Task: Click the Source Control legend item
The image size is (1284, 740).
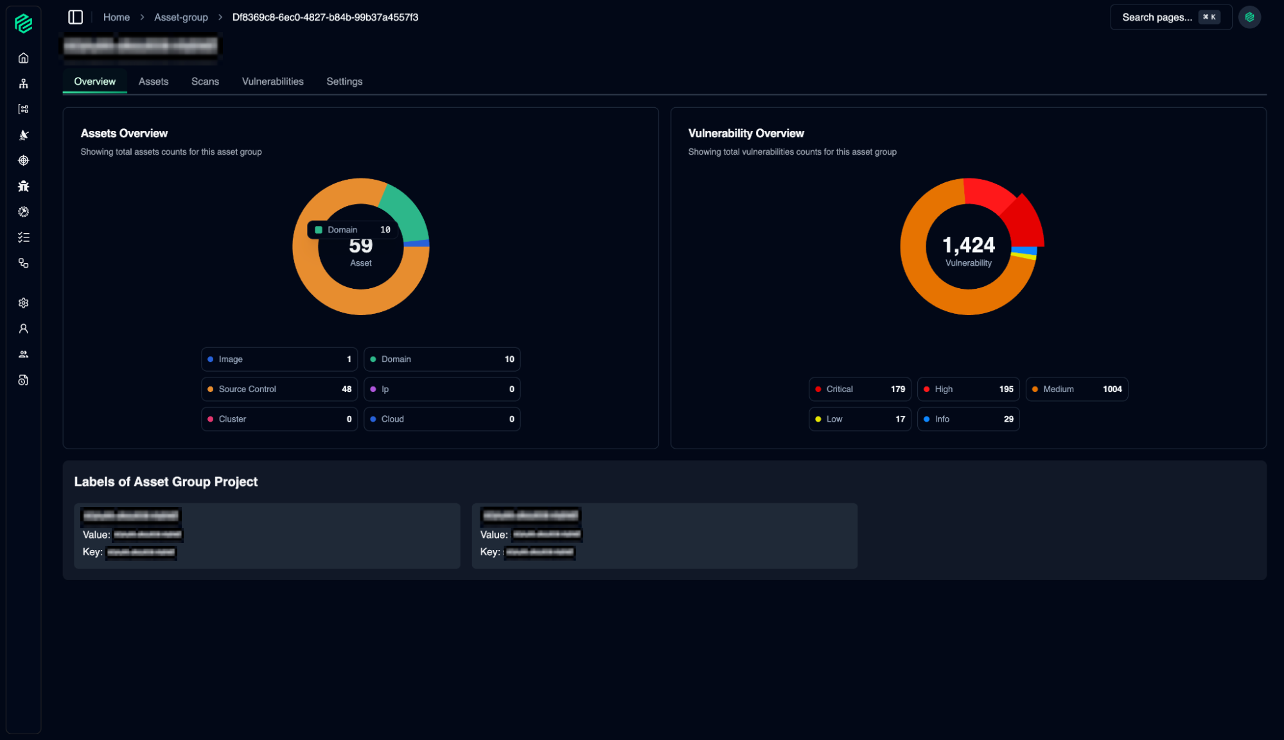Action: 279,389
